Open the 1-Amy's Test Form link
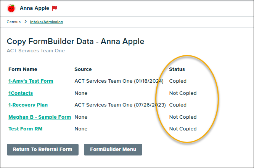This screenshot has height=168, width=254. point(31,81)
